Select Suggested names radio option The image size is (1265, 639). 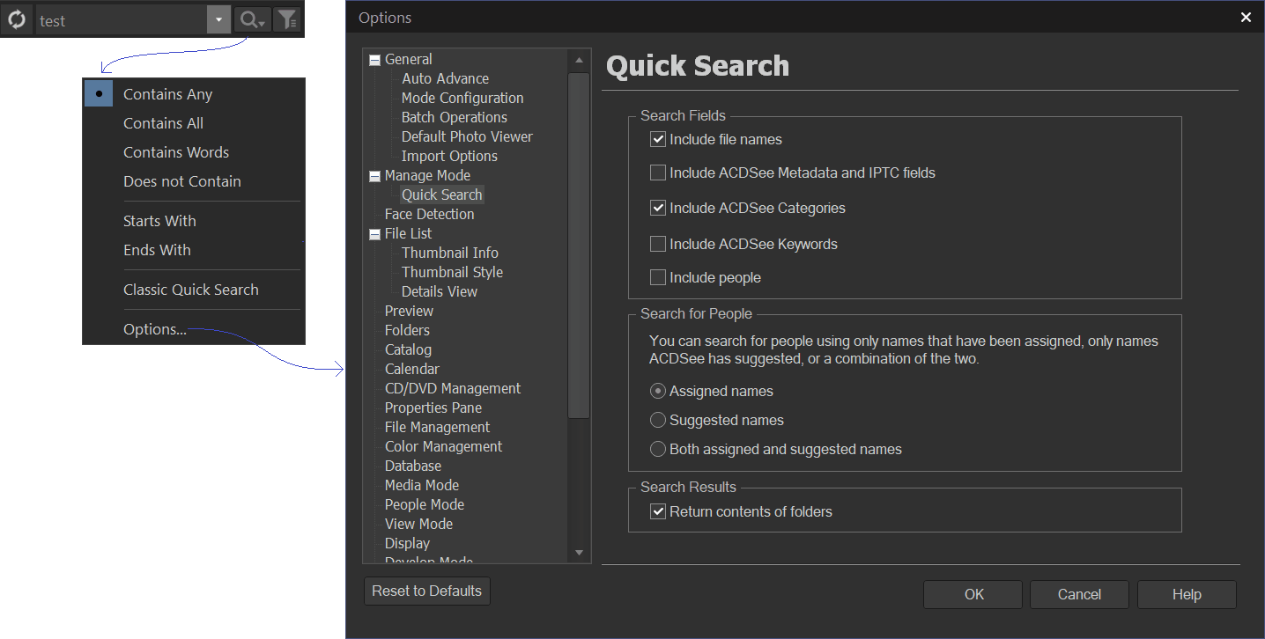658,420
